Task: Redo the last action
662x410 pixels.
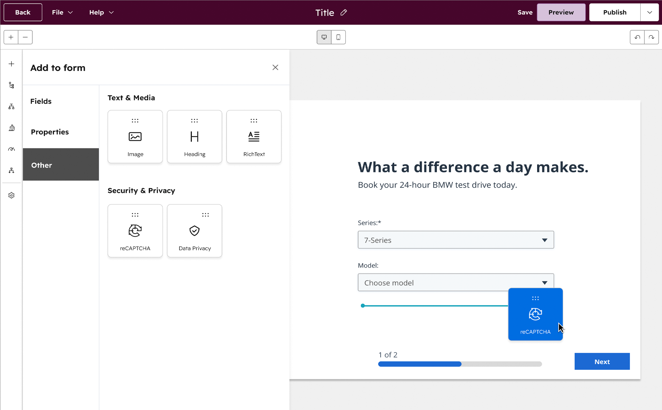Action: pos(652,37)
